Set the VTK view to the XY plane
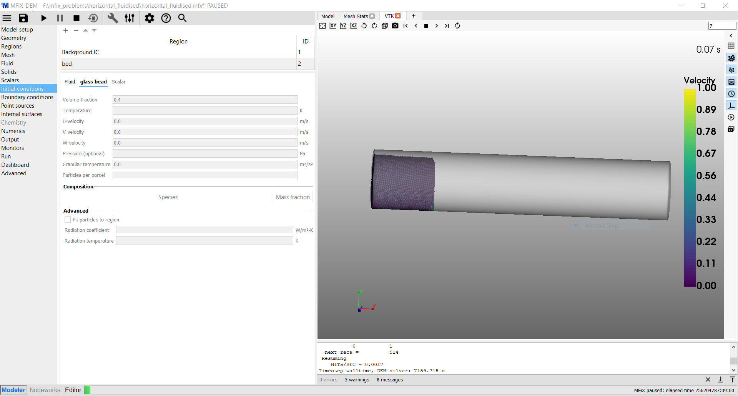The height and width of the screenshot is (396, 738). [x=333, y=26]
